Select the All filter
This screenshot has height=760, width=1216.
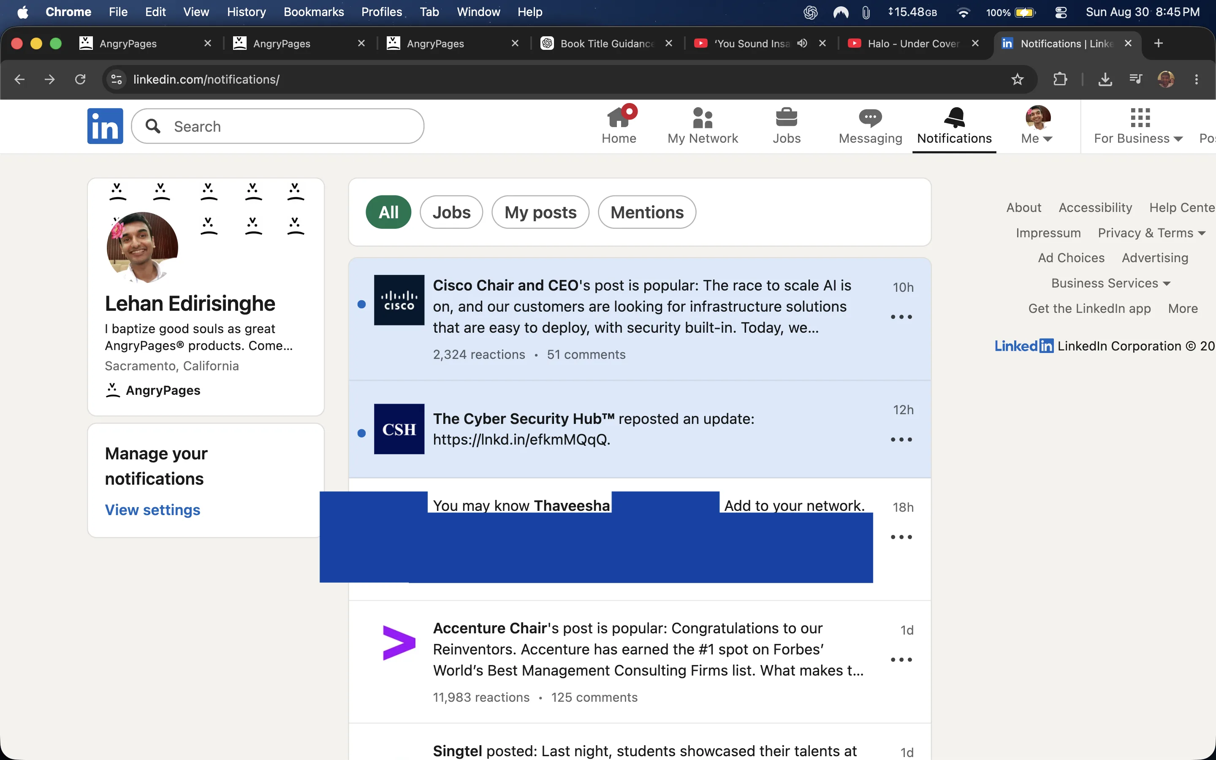tap(388, 212)
